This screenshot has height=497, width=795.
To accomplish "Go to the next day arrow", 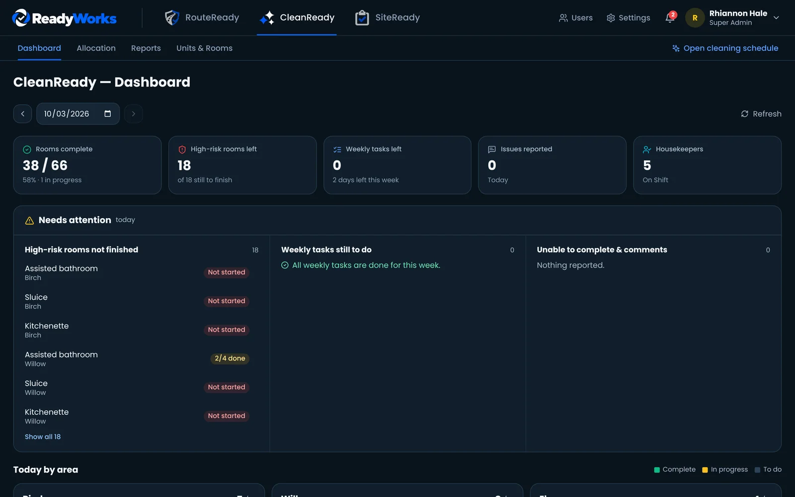I will (x=133, y=114).
